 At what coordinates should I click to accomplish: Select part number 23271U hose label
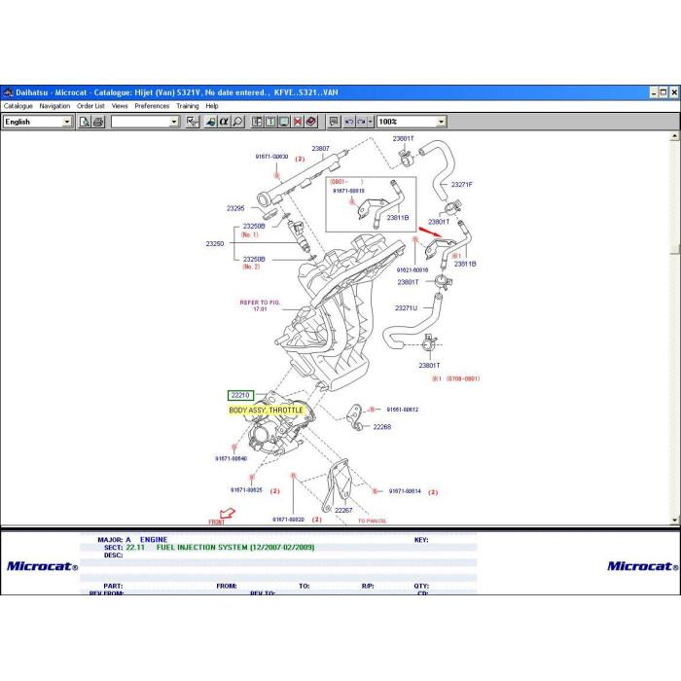coord(406,308)
